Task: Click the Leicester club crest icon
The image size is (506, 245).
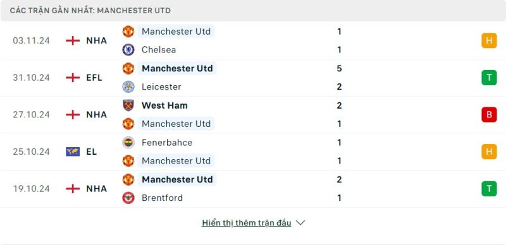Action: [128, 87]
